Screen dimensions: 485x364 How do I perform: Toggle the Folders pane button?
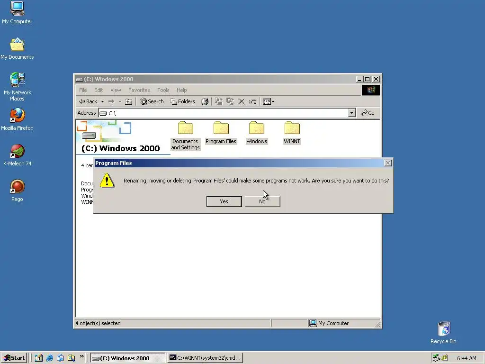[182, 101]
